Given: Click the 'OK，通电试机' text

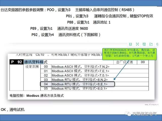Looking at the screenshot, I should (x=13, y=110).
